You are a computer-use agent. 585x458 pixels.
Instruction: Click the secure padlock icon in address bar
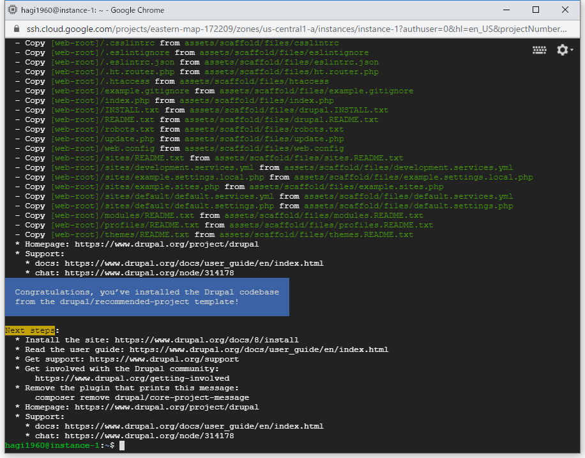(16, 29)
